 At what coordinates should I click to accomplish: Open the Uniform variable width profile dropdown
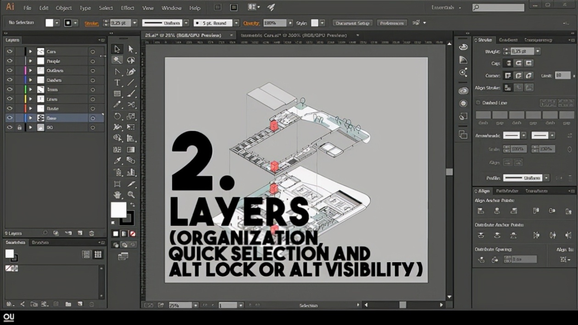[x=186, y=23]
